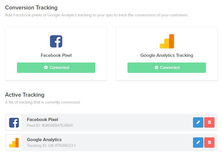Click the large Facebook logo in the card

[x=56, y=41]
